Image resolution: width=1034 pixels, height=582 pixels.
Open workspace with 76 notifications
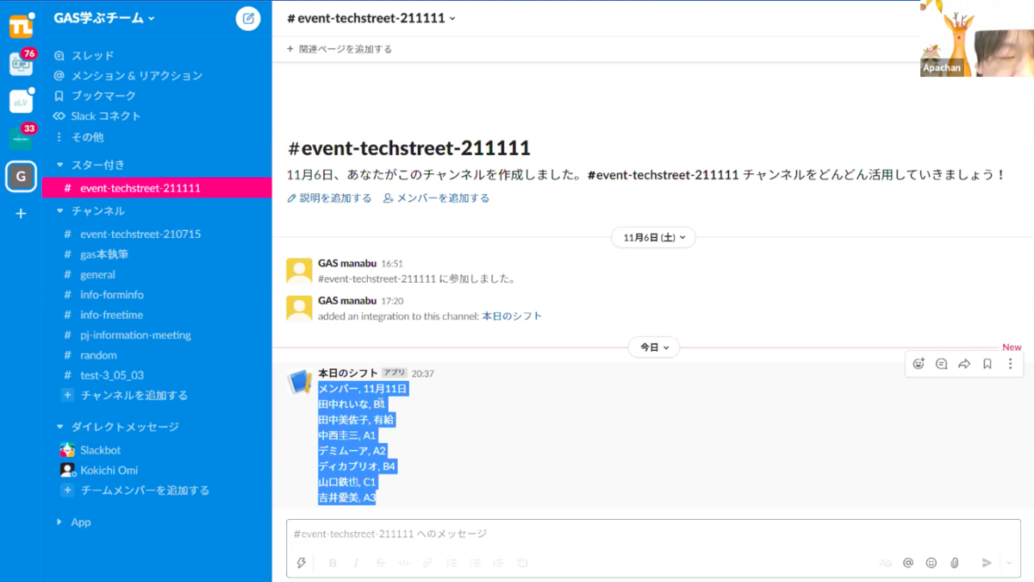coord(21,64)
